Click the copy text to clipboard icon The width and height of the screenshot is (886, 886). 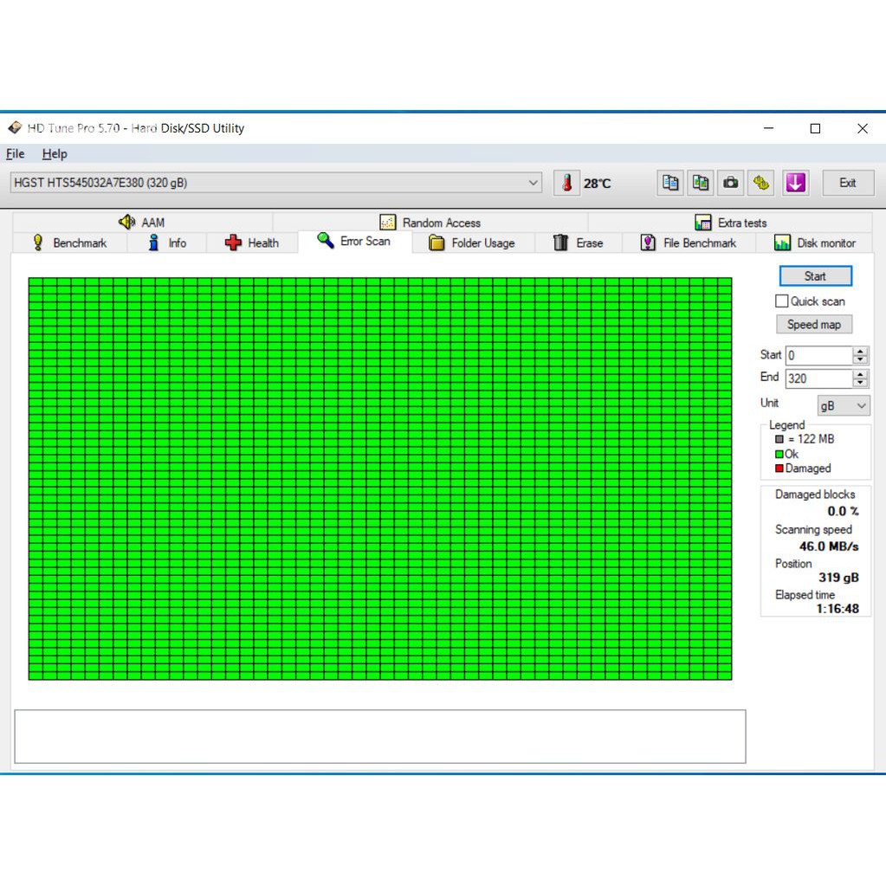coord(669,183)
